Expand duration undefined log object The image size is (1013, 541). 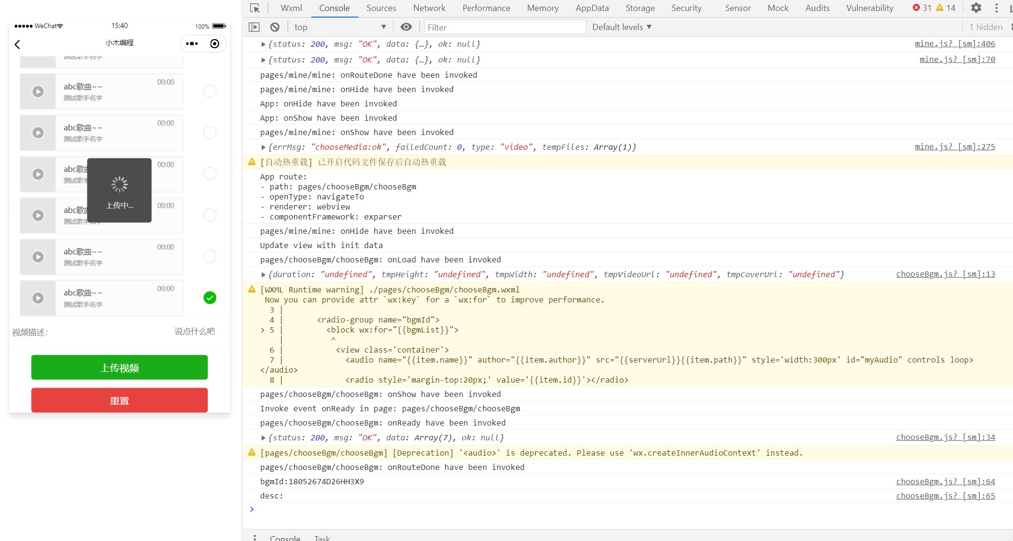pos(263,275)
